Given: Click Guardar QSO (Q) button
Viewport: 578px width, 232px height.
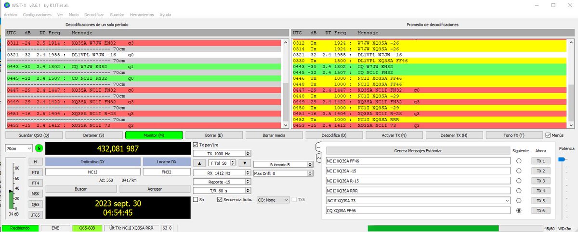Looking at the screenshot, I should tap(34, 135).
